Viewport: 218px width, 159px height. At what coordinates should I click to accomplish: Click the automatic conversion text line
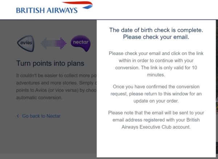coord(40,97)
